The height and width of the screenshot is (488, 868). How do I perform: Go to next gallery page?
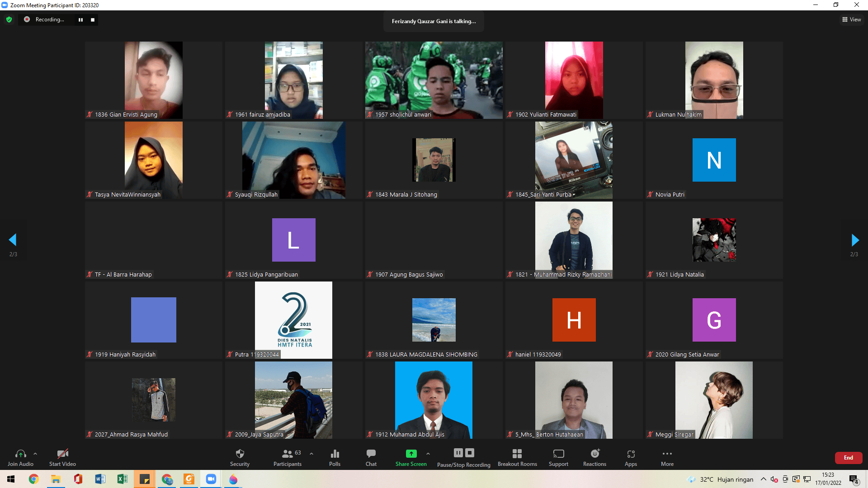pos(854,240)
